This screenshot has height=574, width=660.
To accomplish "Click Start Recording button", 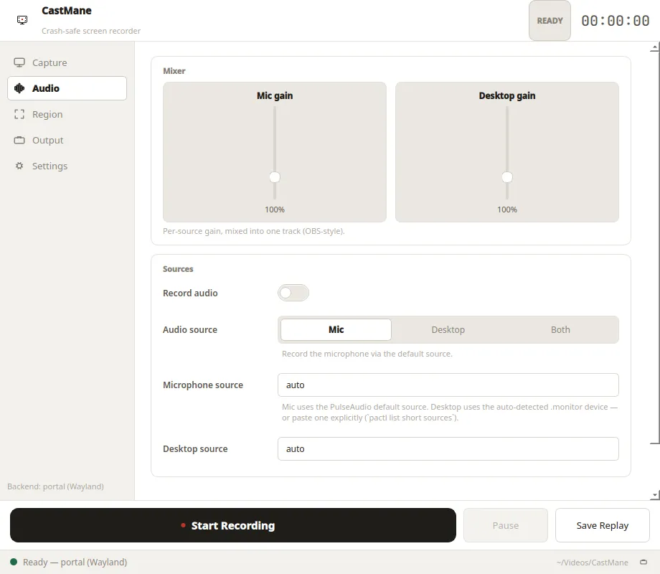I will [x=232, y=525].
